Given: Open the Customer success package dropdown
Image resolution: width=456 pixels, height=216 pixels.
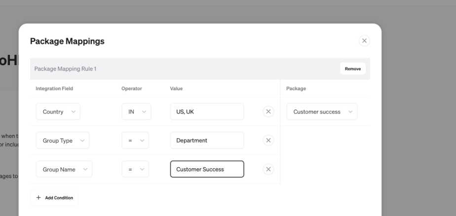Looking at the screenshot, I should (x=322, y=111).
